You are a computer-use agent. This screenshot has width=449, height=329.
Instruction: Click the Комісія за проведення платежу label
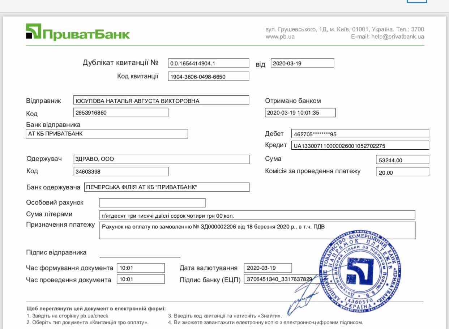(x=313, y=171)
